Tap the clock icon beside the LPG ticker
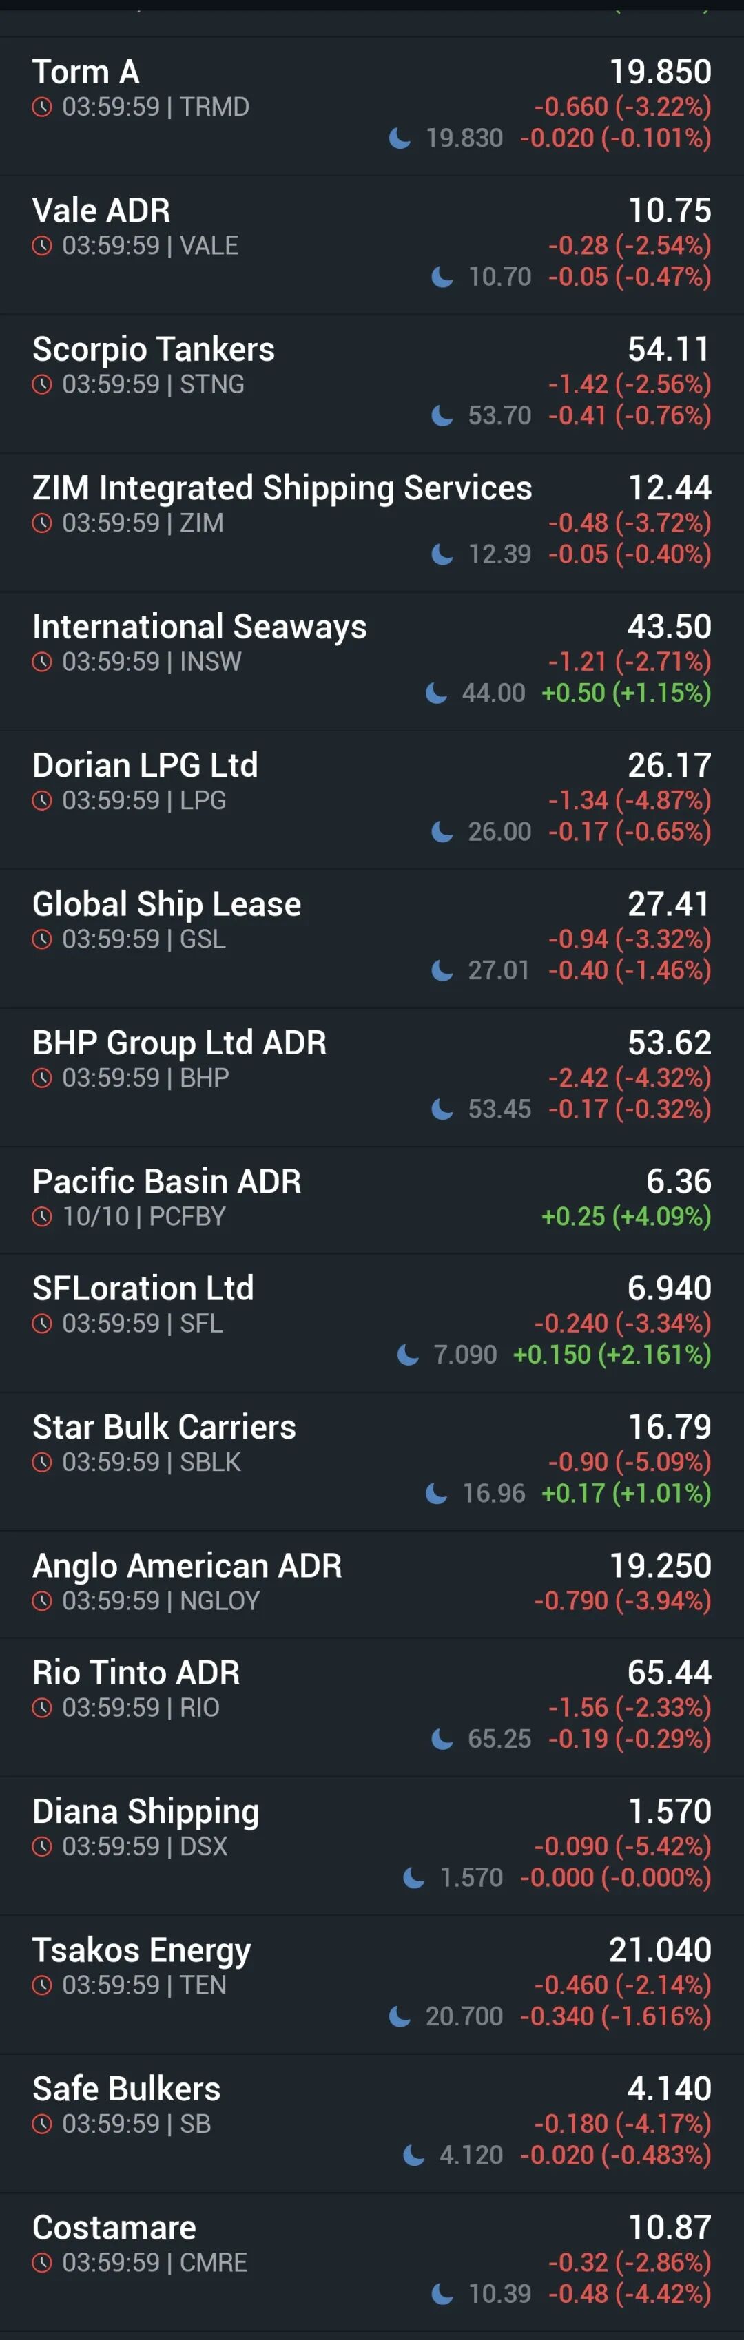Image resolution: width=744 pixels, height=2340 pixels. (x=42, y=800)
